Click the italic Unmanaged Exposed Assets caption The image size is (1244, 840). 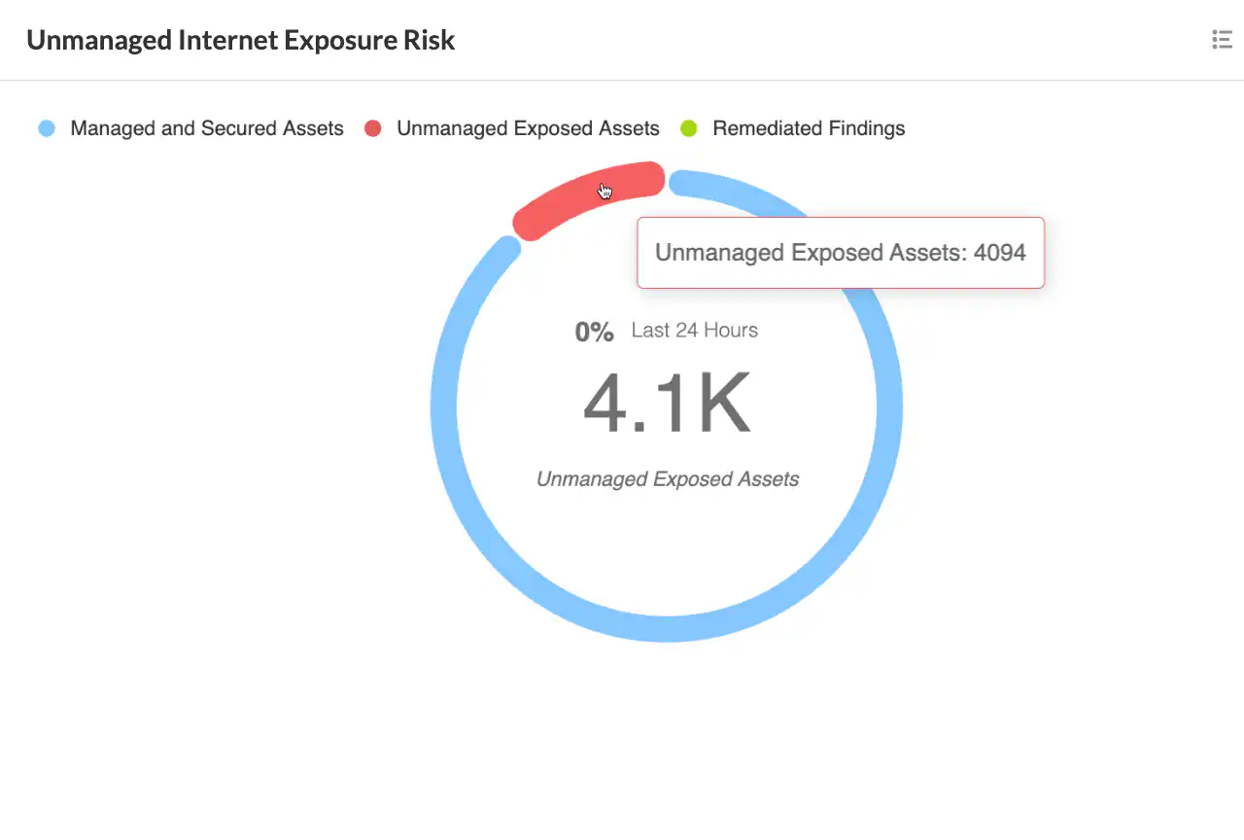668,479
